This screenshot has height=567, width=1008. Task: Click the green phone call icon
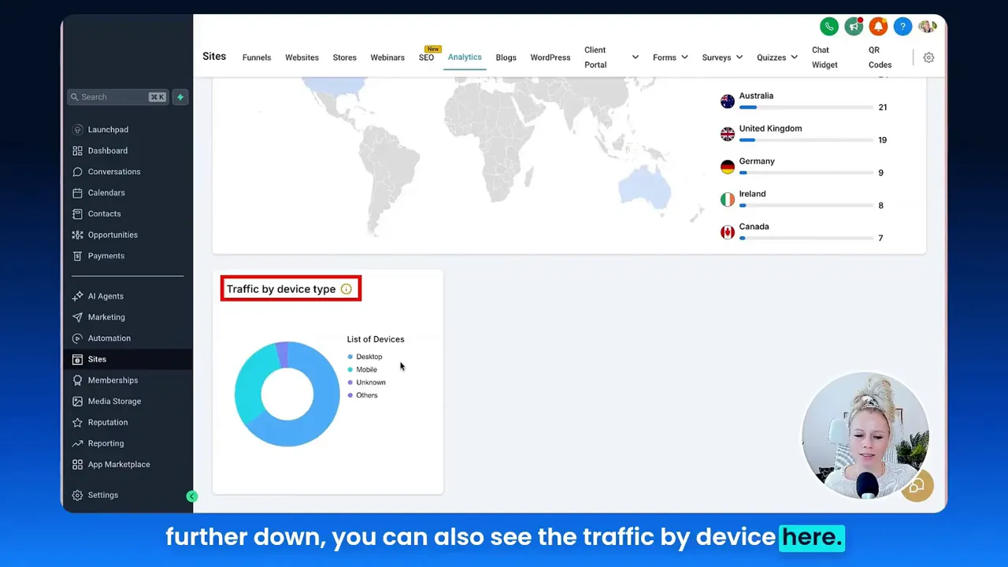click(828, 27)
